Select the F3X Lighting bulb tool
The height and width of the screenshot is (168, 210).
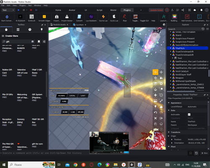coord(155,107)
